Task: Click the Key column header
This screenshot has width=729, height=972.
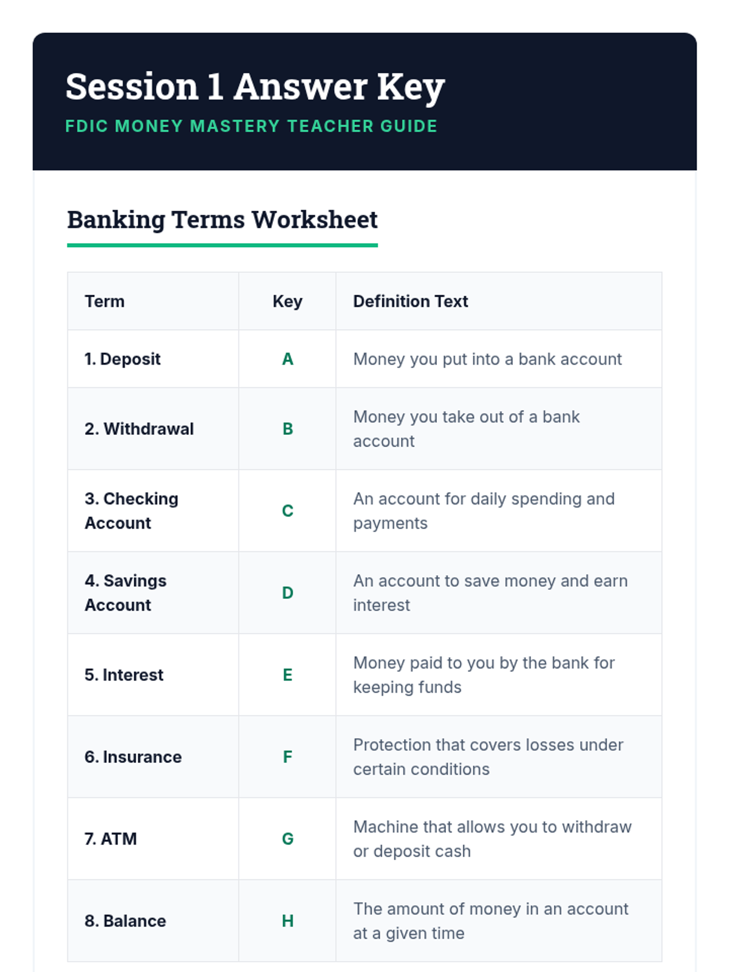Action: [x=287, y=301]
